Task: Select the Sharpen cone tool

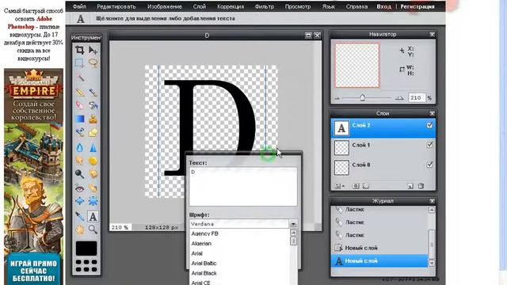Action: (x=93, y=148)
